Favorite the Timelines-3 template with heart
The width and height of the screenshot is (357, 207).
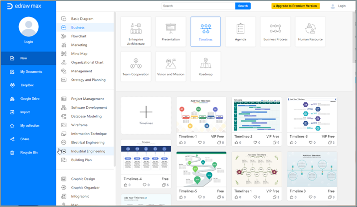pos(311,143)
